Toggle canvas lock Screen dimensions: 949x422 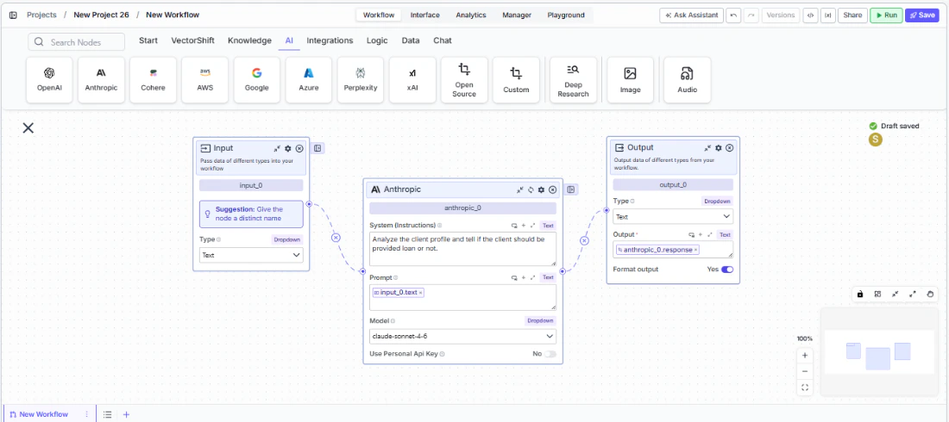coord(860,294)
